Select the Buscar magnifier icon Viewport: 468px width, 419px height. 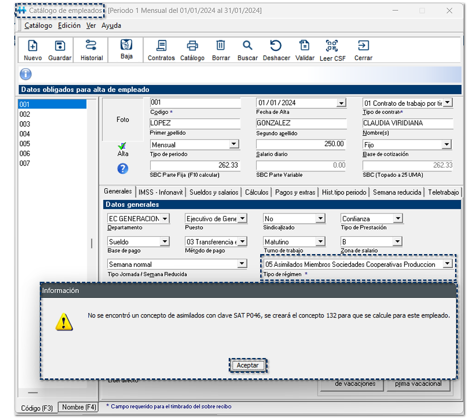tap(247, 46)
